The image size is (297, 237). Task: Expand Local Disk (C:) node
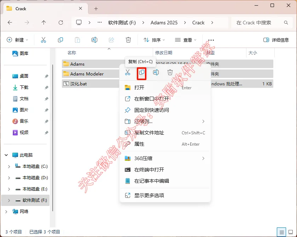pos(9,166)
